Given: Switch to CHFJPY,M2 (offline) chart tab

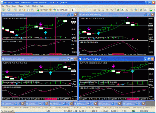Looking at the screenshot, I should [123, 107].
